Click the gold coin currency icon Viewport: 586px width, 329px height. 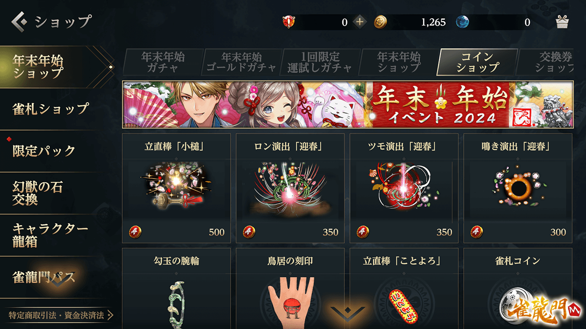380,22
